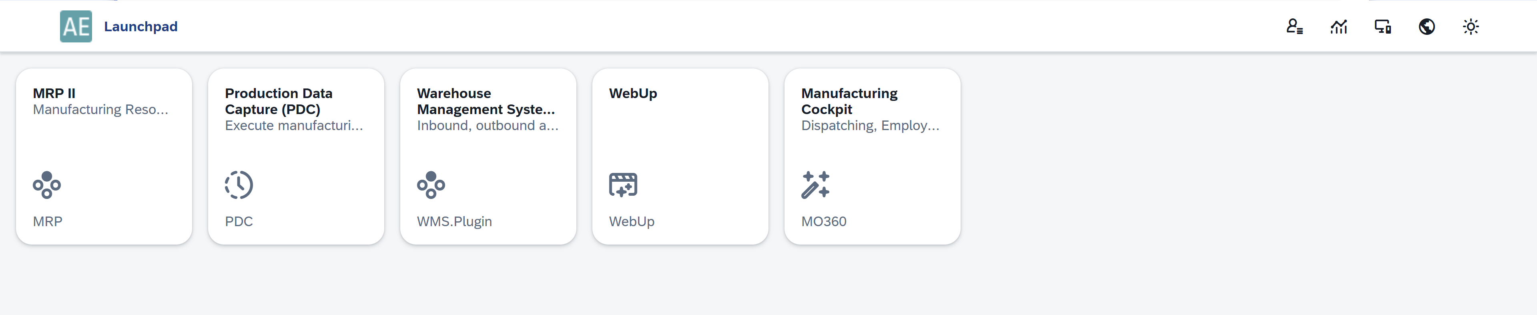Open Warehouse Management System tile title
The width and height of the screenshot is (1537, 315).
(485, 101)
